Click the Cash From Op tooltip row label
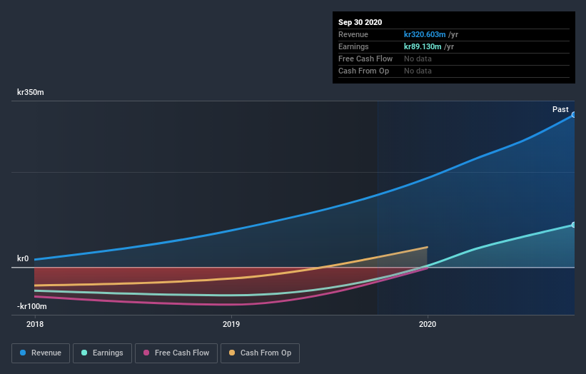 coord(363,71)
